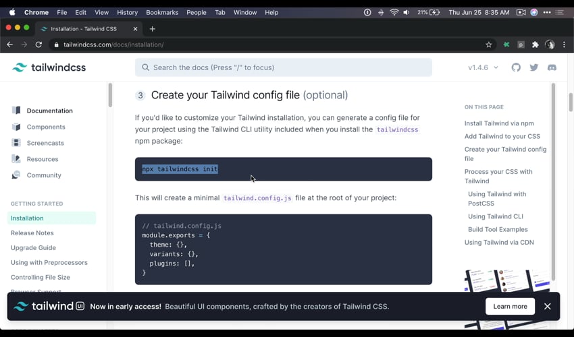Click the tailwindcss logo in header
Image resolution: width=574 pixels, height=337 pixels.
[49, 67]
